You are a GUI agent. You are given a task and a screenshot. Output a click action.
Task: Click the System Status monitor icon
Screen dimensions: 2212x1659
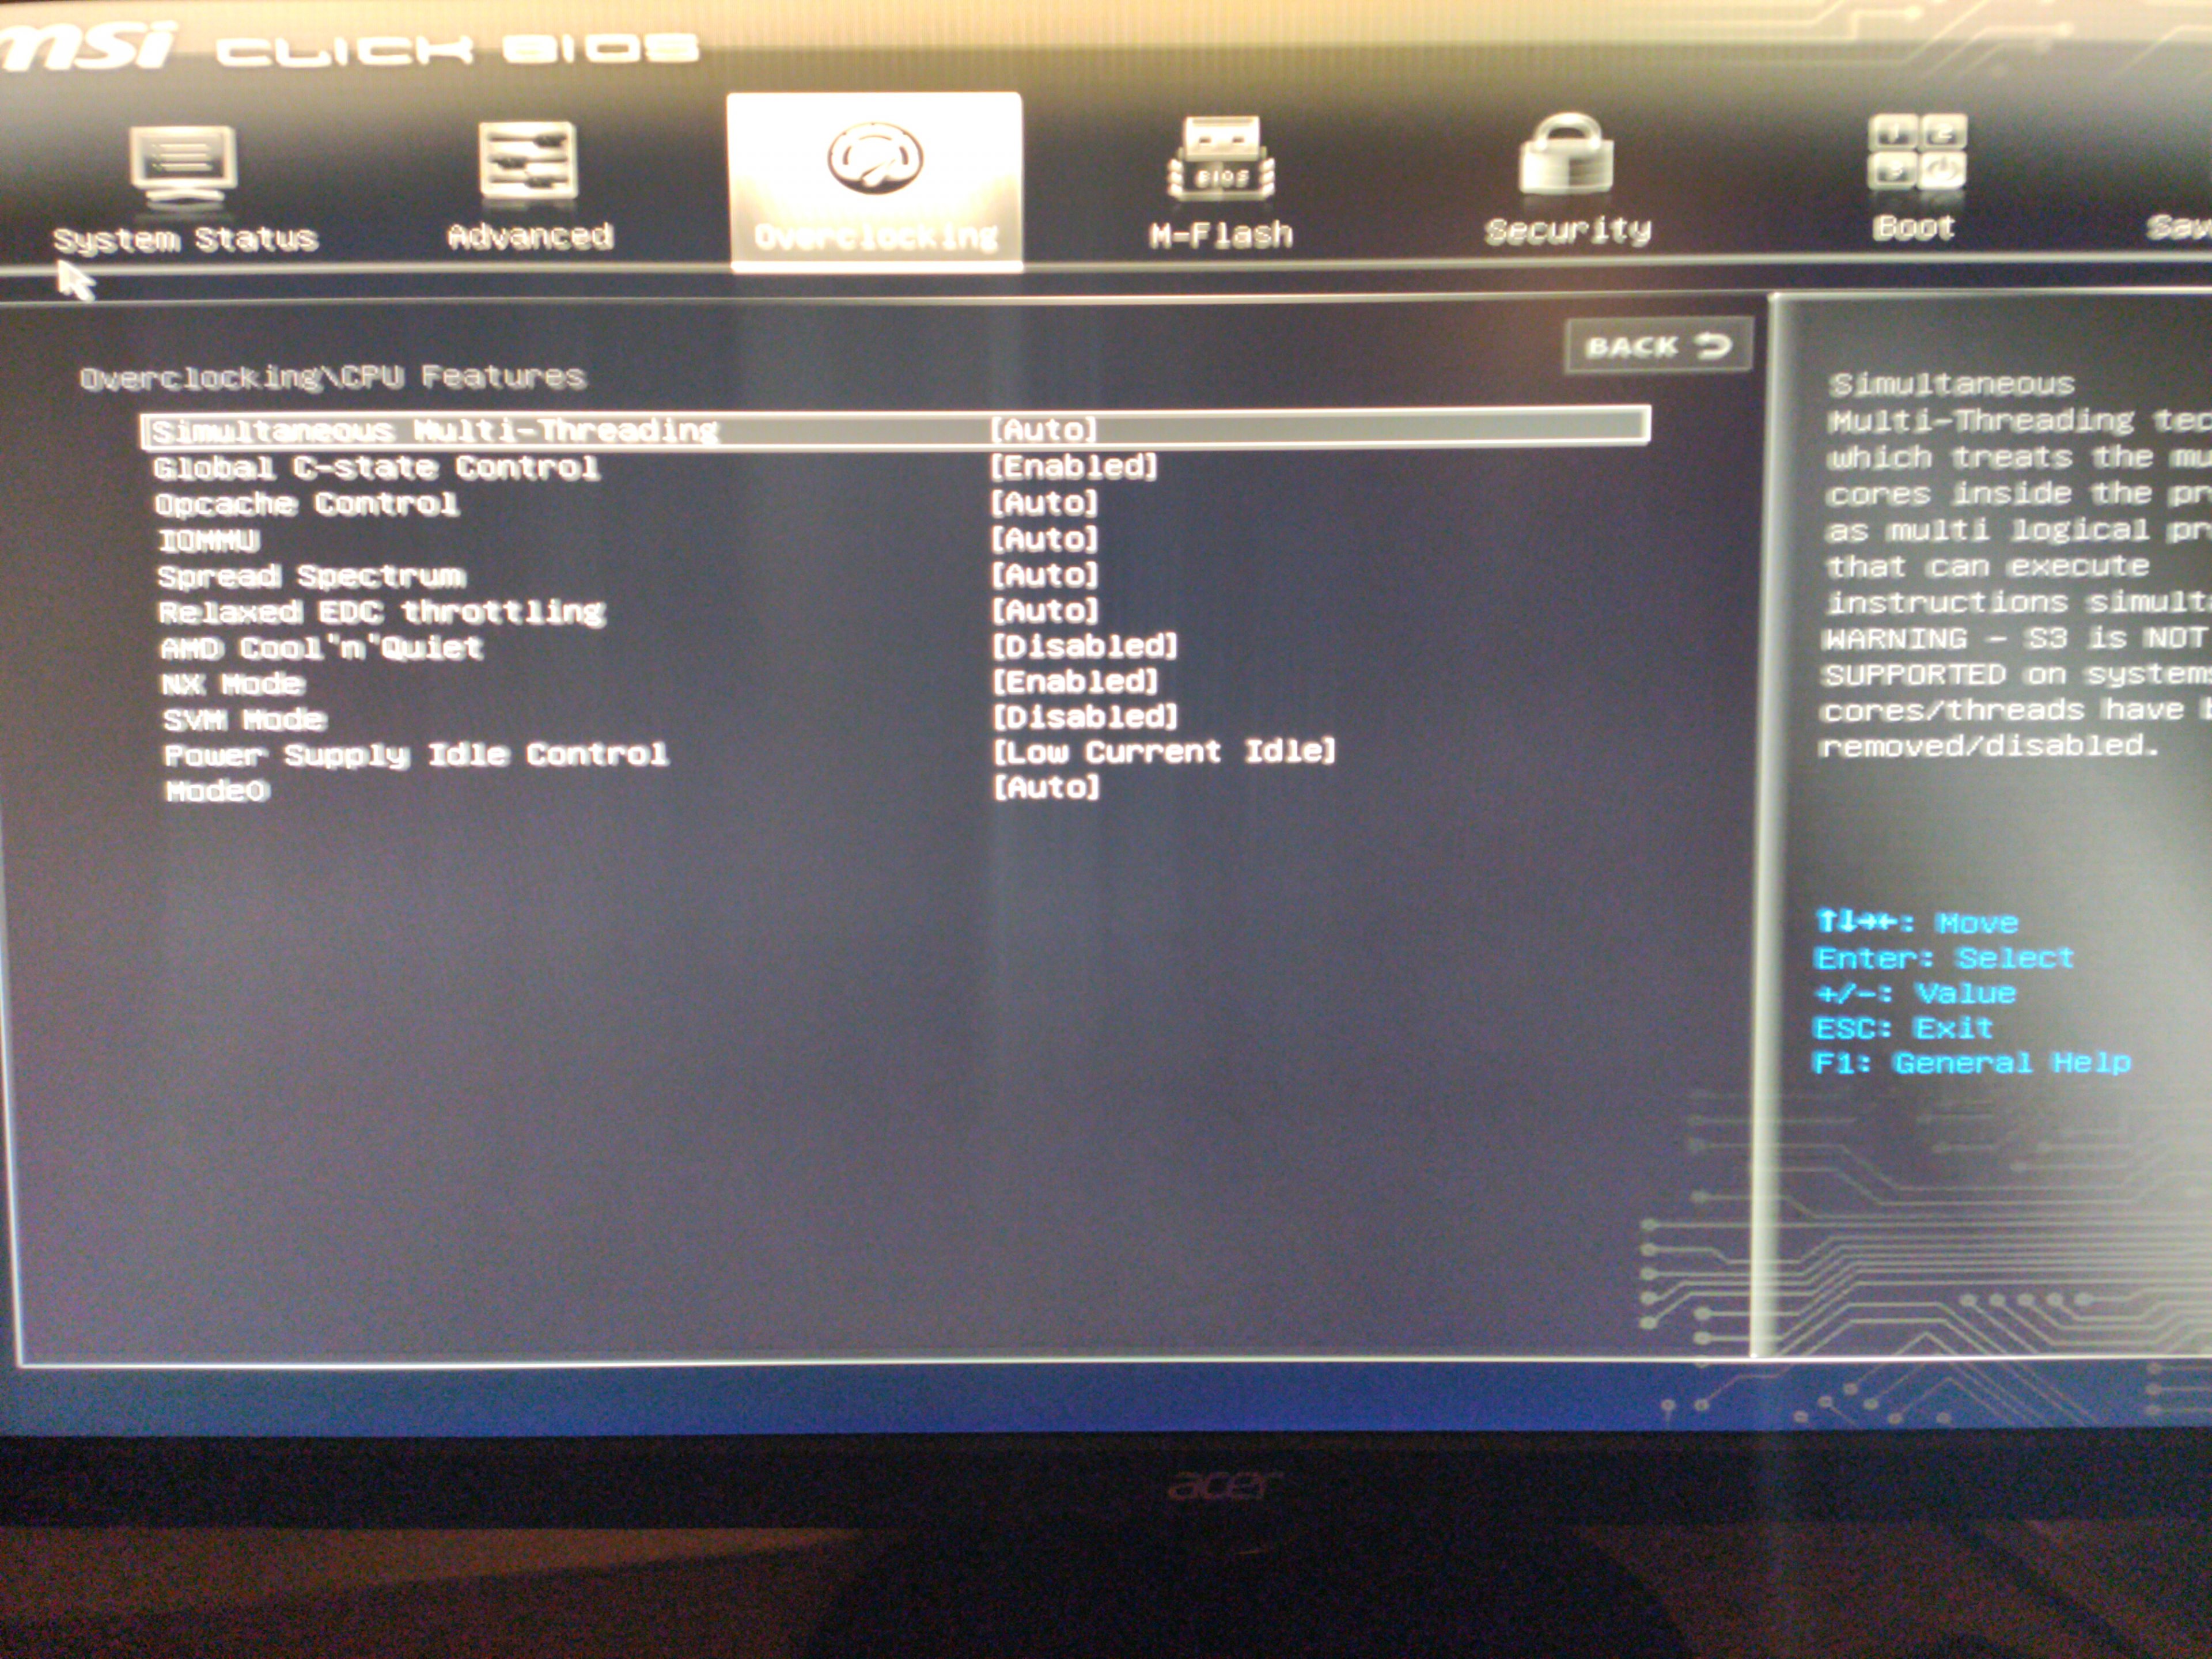pyautogui.click(x=182, y=163)
